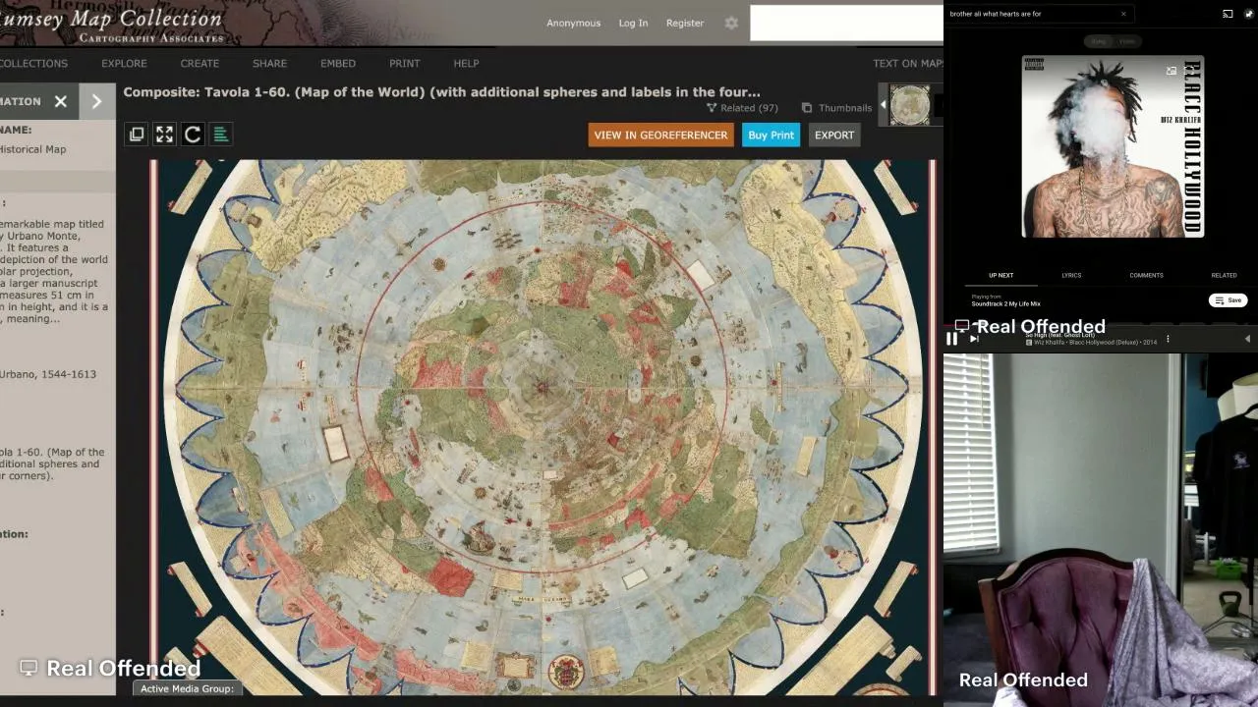This screenshot has height=707, width=1258.
Task: Toggle fullscreen map view
Action: click(x=164, y=135)
